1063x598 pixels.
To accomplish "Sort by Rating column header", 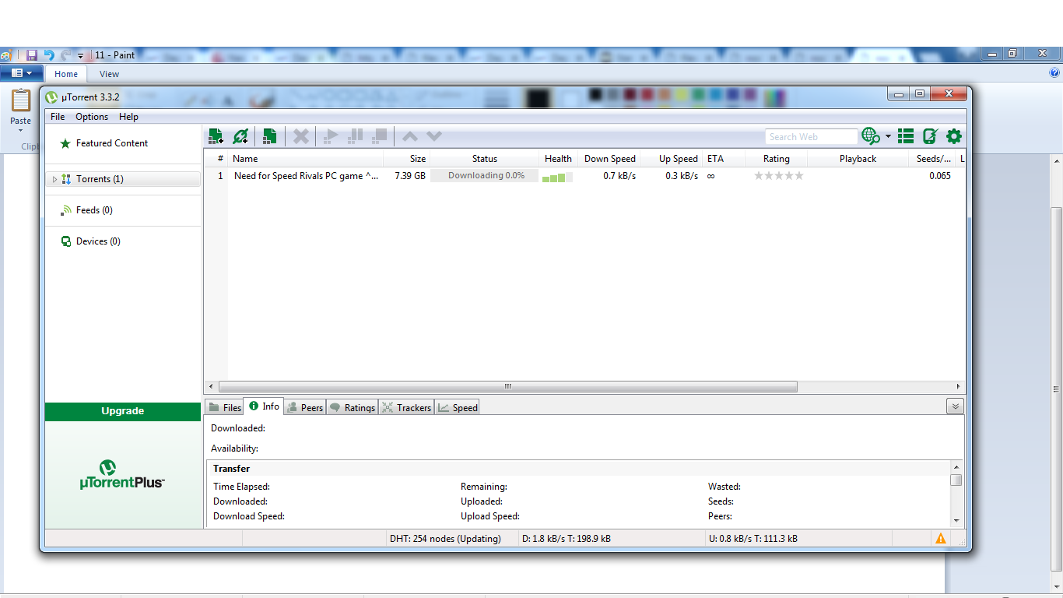I will 776,159.
